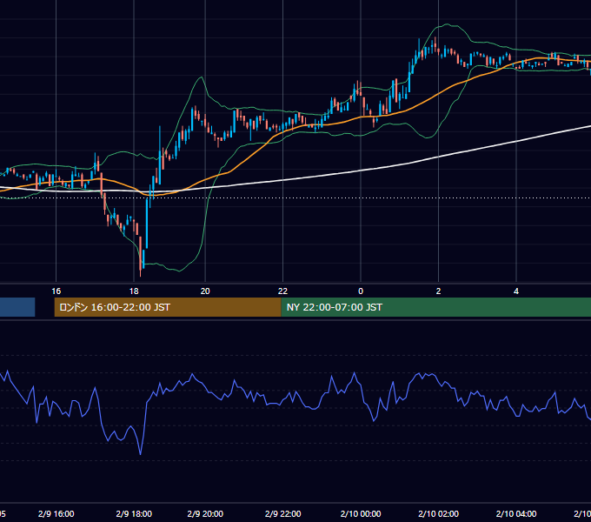The image size is (591, 522).
Task: Click the 2/9 22:00 date label
Action: point(282,513)
